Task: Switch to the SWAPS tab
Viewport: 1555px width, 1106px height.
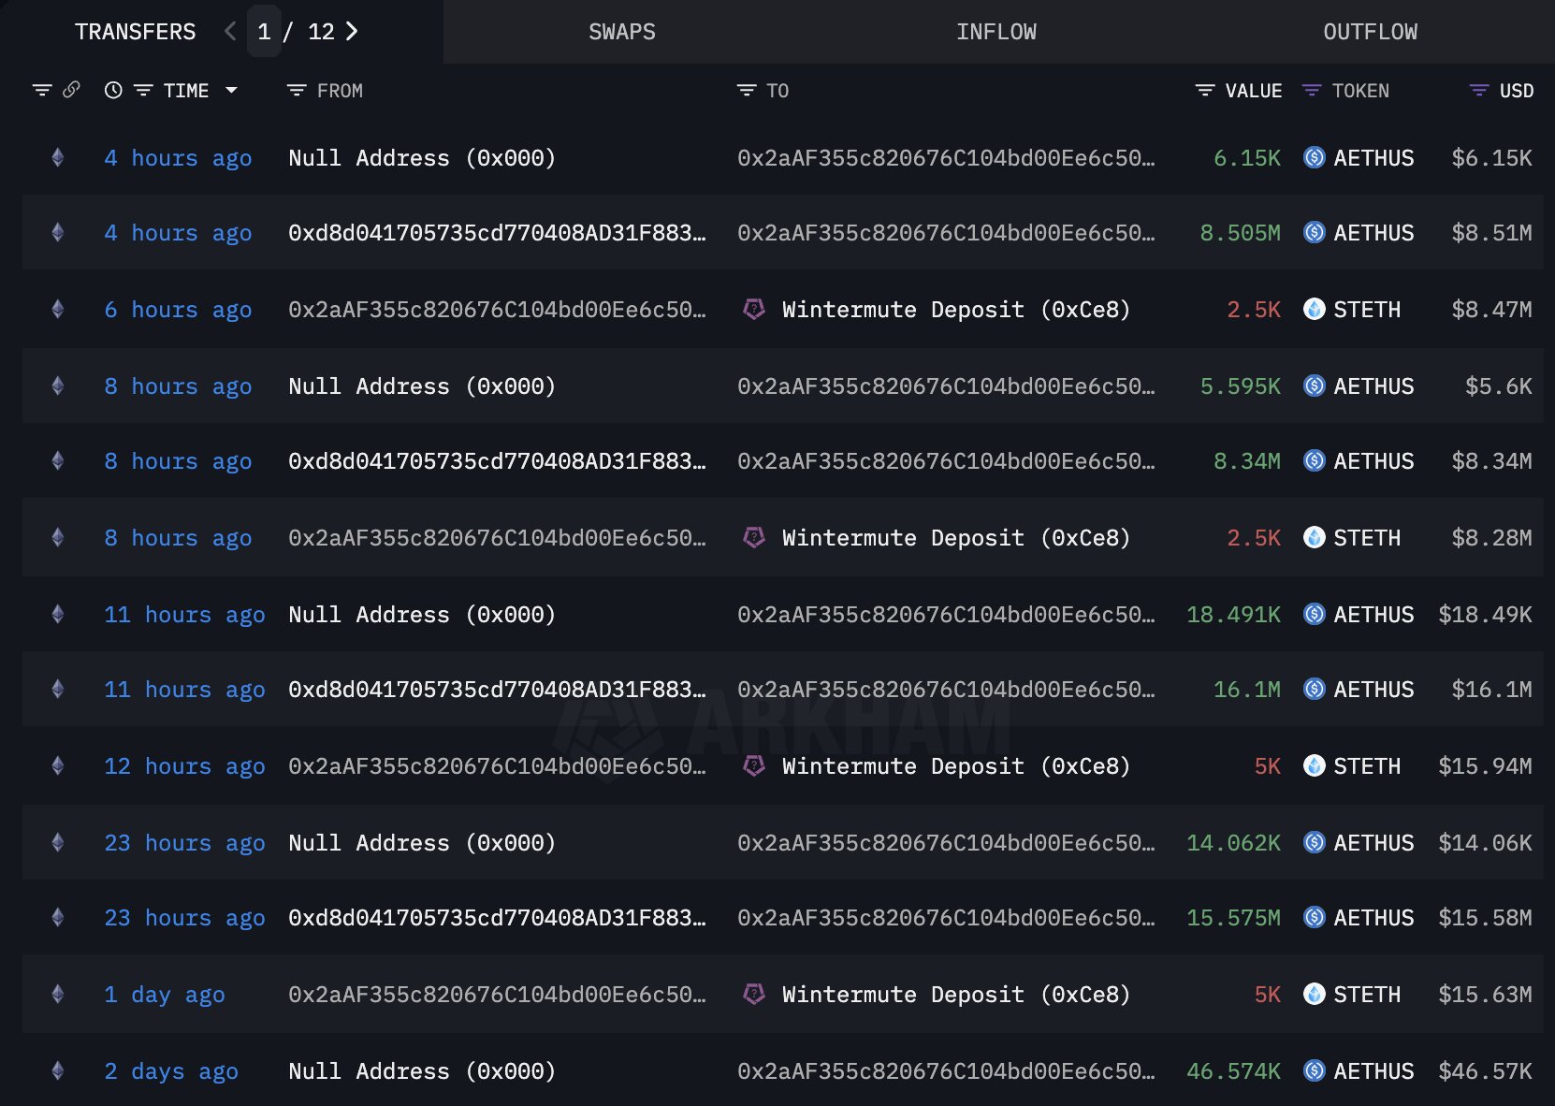Action: click(x=622, y=32)
